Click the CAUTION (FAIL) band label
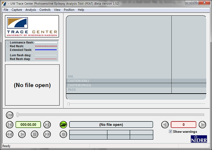 point(78,81)
